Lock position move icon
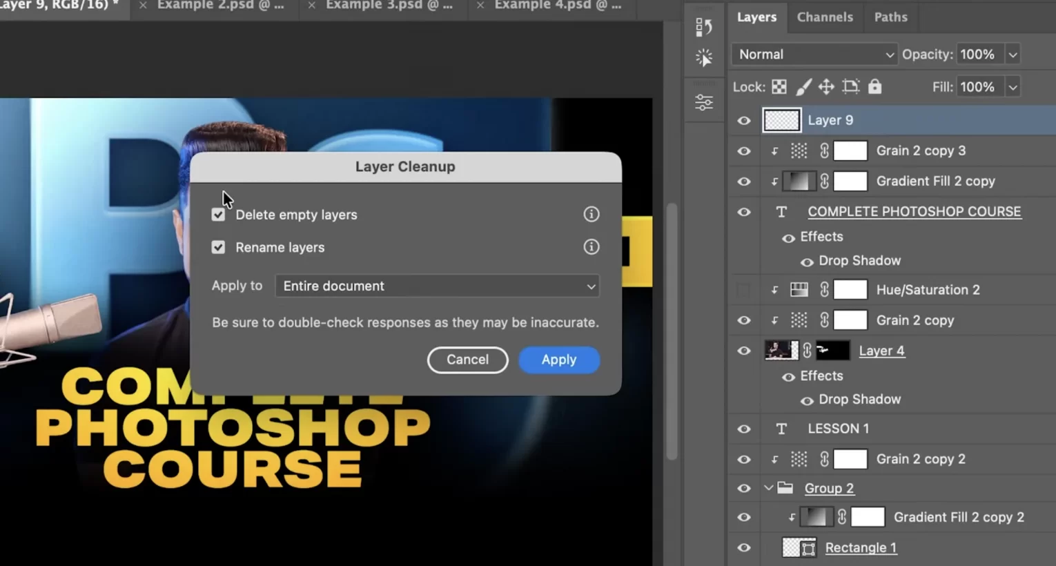Image resolution: width=1056 pixels, height=566 pixels. (826, 87)
